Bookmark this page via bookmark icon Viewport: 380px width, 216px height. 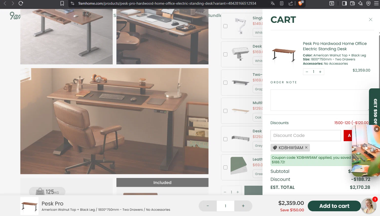click(62, 3)
